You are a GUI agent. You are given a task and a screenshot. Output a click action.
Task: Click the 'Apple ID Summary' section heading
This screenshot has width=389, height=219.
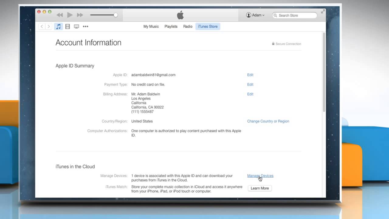pyautogui.click(x=75, y=66)
